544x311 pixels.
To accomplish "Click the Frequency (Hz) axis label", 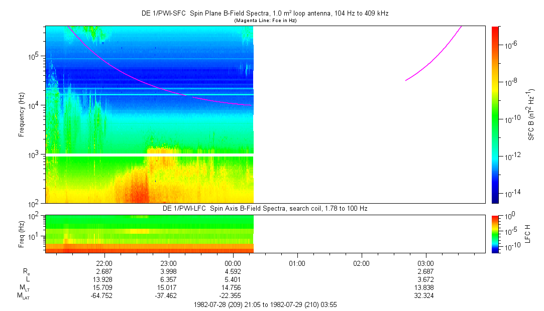I will click(x=22, y=115).
